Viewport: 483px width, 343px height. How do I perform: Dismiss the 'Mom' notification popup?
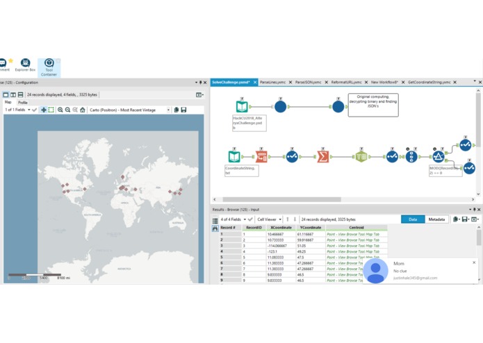click(x=474, y=262)
